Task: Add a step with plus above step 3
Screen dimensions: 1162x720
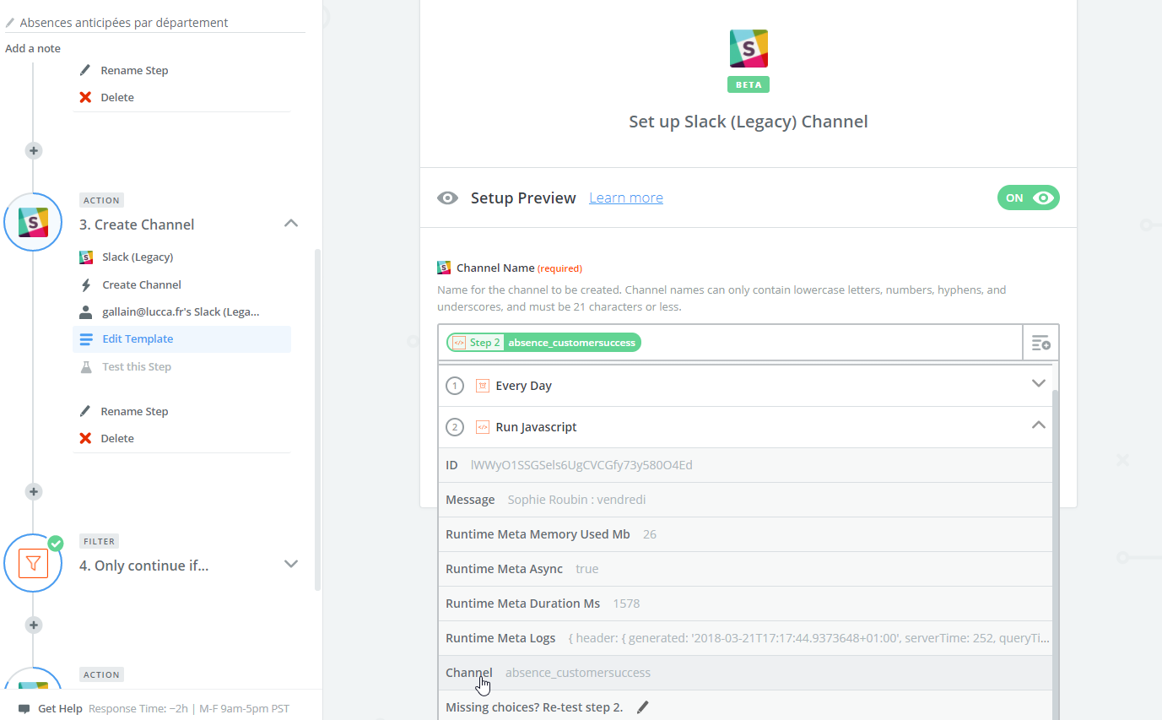Action: (34, 151)
